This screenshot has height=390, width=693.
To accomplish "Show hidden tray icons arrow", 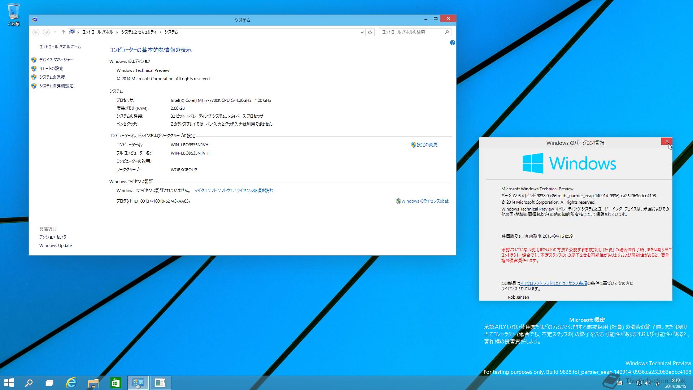I will point(629,383).
